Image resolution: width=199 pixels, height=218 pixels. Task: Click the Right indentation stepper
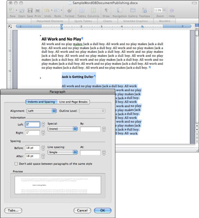pos(43,133)
